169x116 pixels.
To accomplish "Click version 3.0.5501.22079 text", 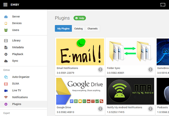I will tap(65, 73).
